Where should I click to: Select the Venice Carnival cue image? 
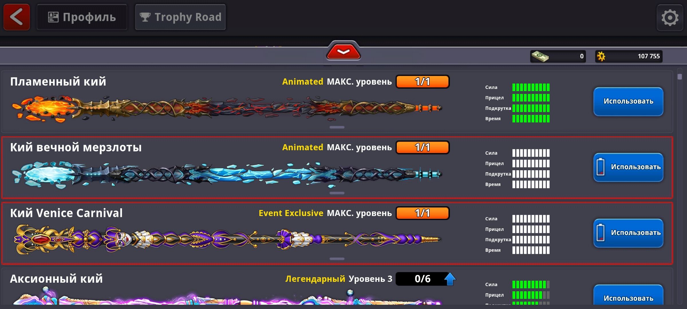228,239
